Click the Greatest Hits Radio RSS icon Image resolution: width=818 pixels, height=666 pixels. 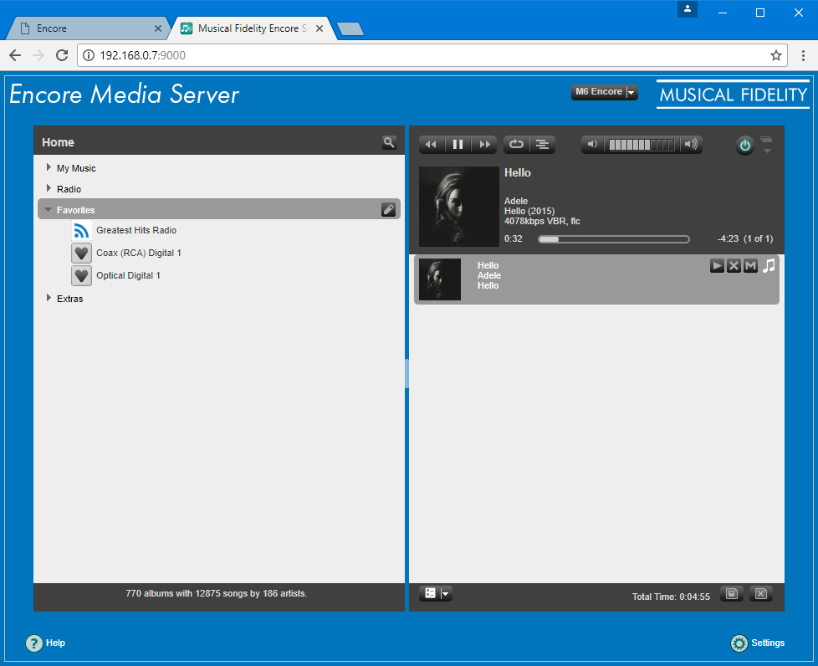click(x=81, y=230)
